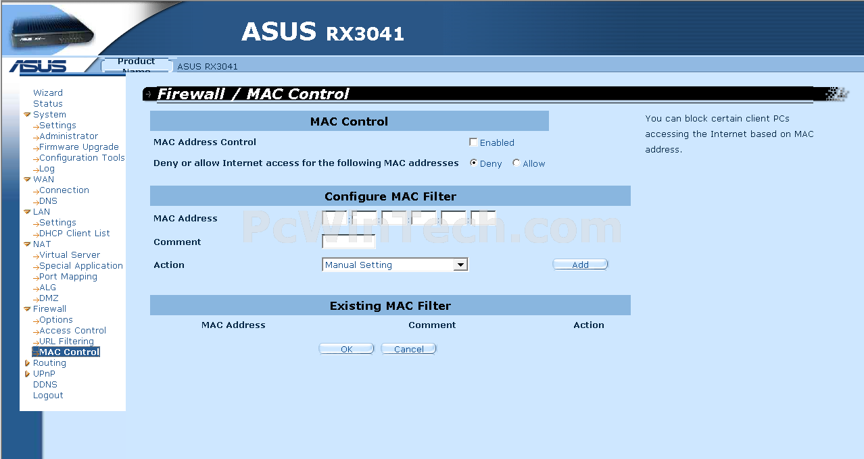Open the ALG page
The width and height of the screenshot is (864, 459).
tap(48, 288)
